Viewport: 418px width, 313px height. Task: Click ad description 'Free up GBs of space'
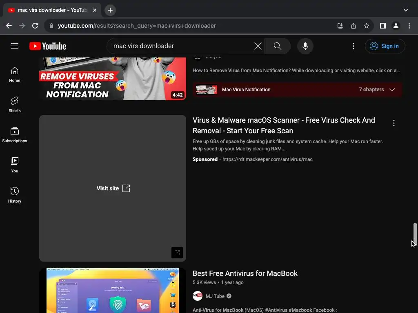point(288,145)
